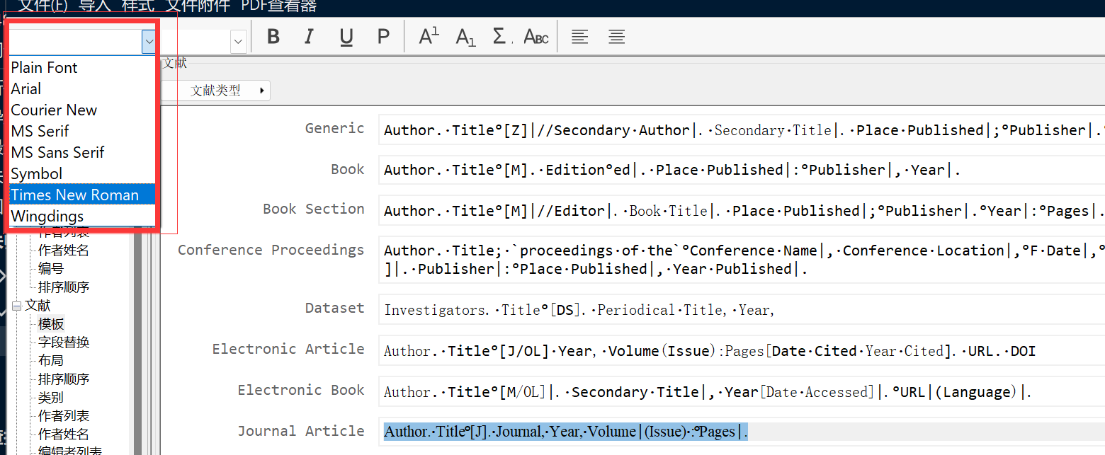This screenshot has width=1105, height=455.
Task: Click the Electronic Article template field
Action: [x=742, y=351]
